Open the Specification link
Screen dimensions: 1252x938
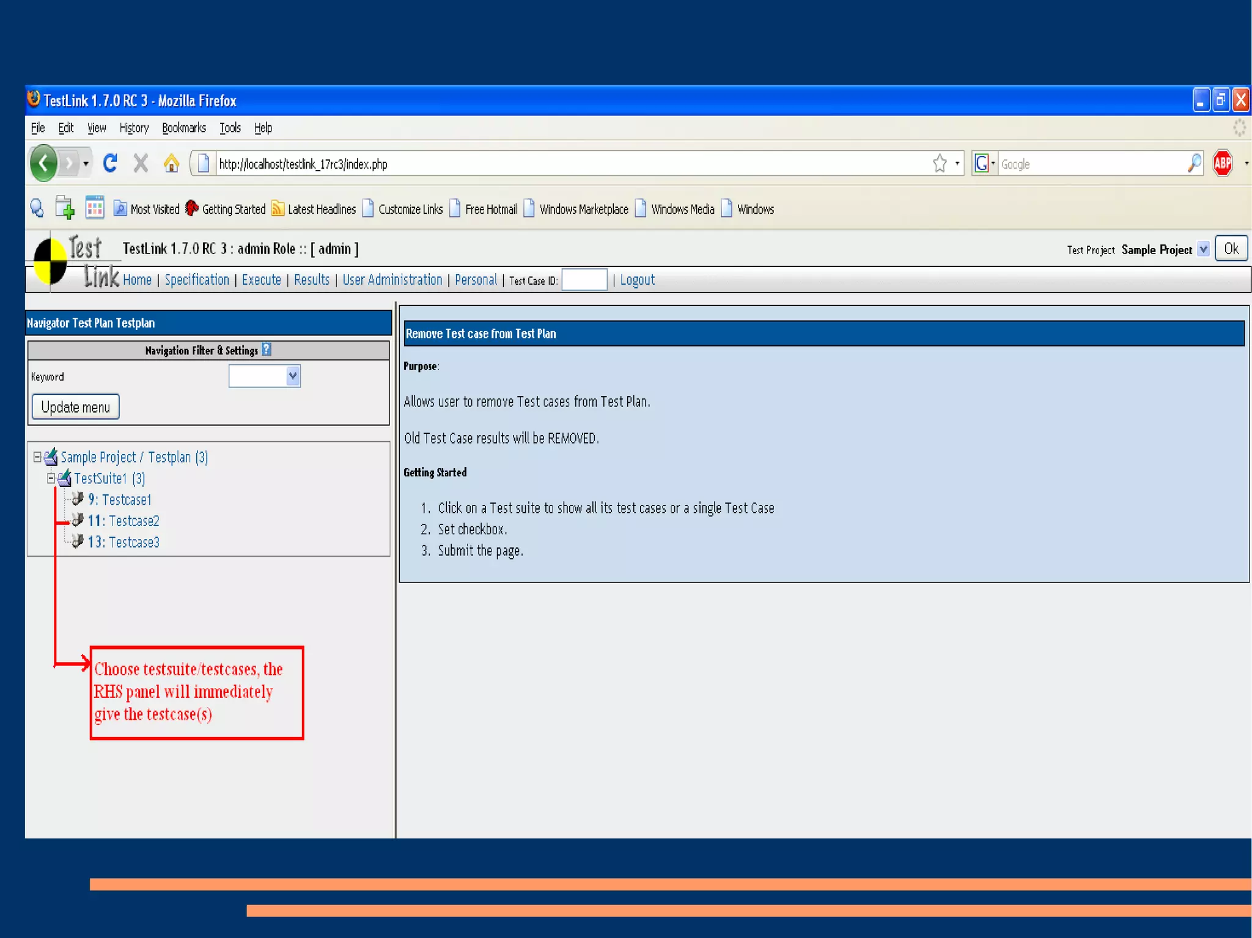pos(197,279)
